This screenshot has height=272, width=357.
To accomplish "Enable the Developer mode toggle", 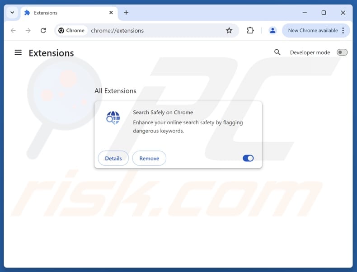I will pyautogui.click(x=342, y=52).
